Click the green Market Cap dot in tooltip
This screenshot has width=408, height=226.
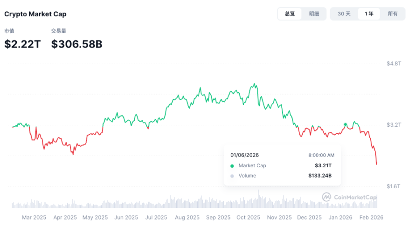point(232,166)
